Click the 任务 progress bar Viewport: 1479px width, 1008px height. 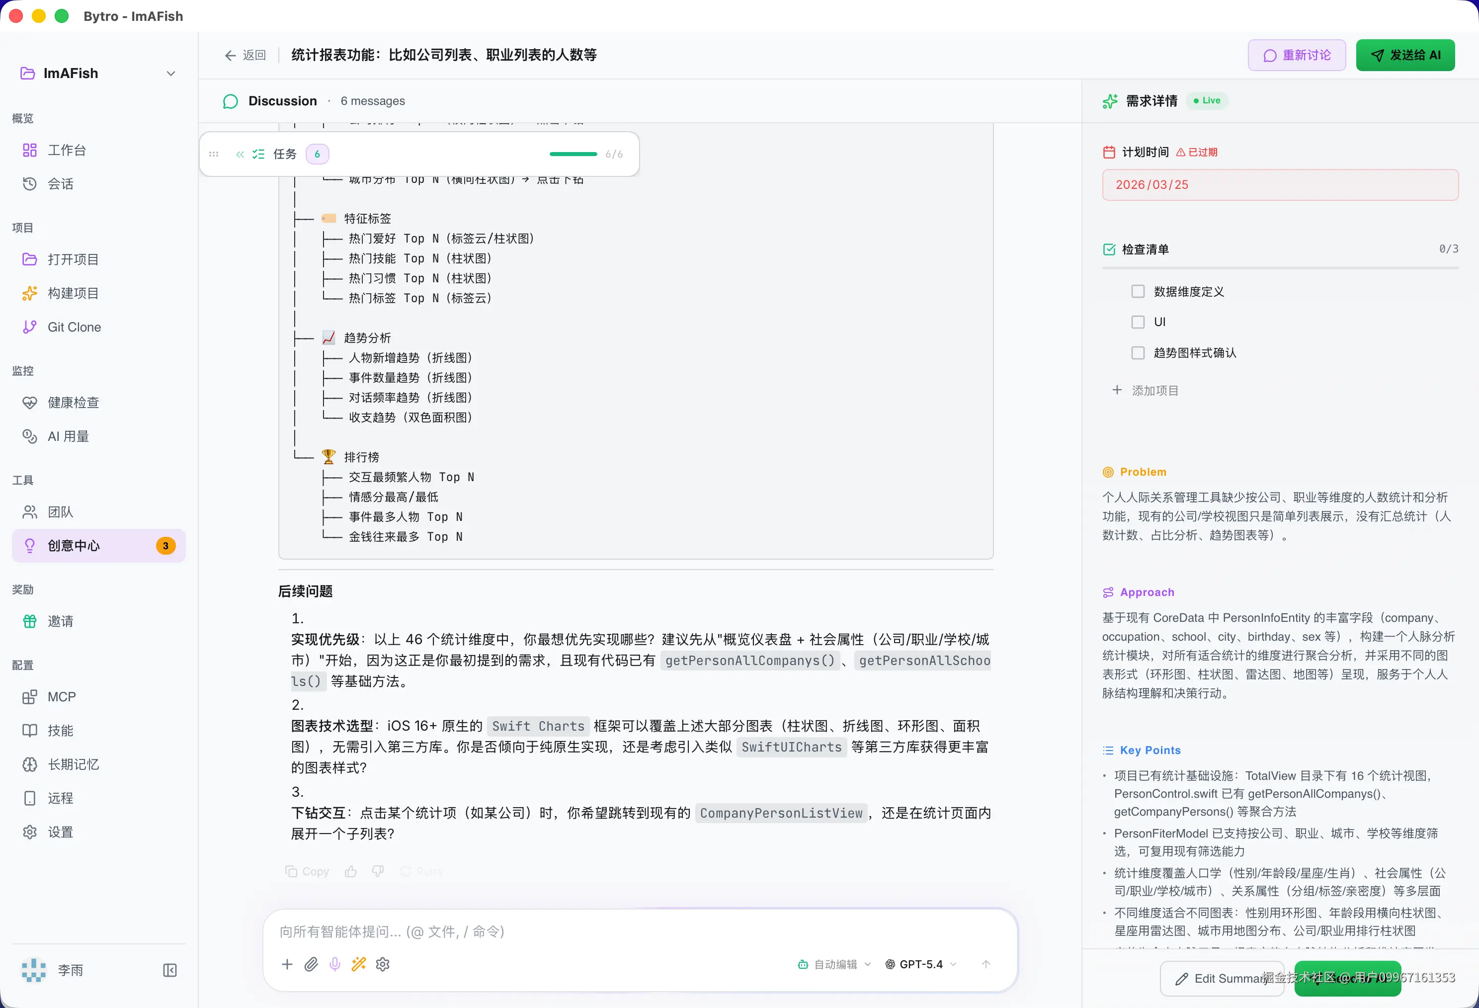(573, 154)
